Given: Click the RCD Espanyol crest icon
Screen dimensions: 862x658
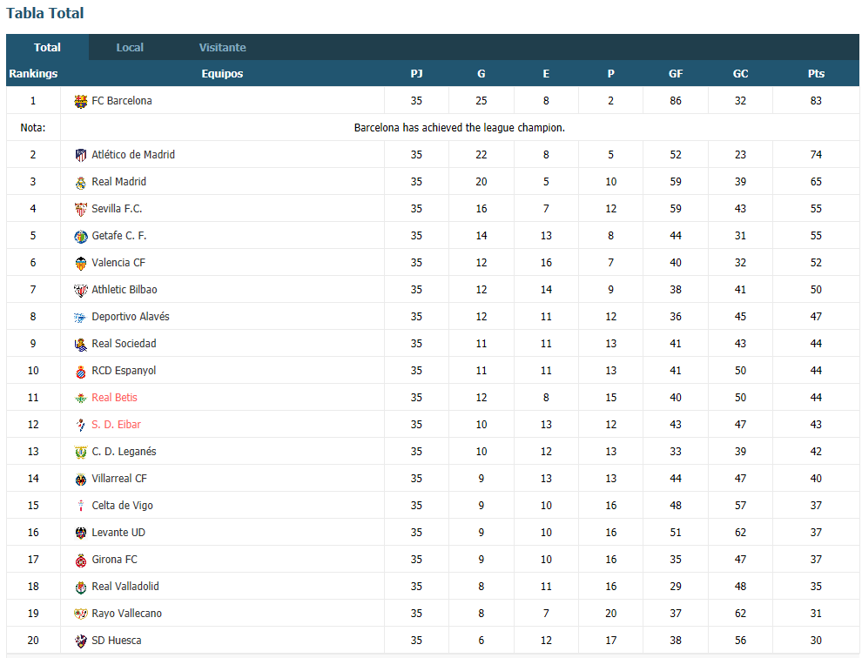Looking at the screenshot, I should (81, 371).
